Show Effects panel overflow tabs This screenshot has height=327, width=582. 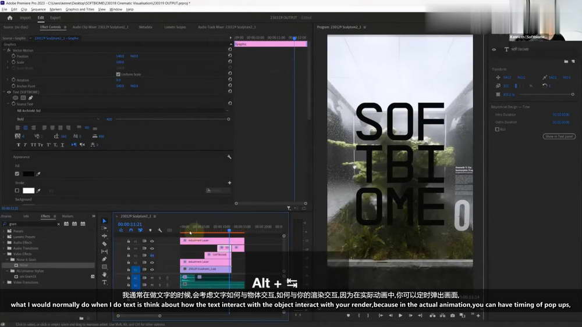tap(94, 216)
